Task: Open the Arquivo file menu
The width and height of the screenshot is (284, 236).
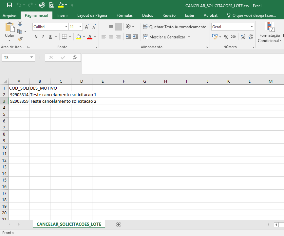Action: (x=9, y=15)
